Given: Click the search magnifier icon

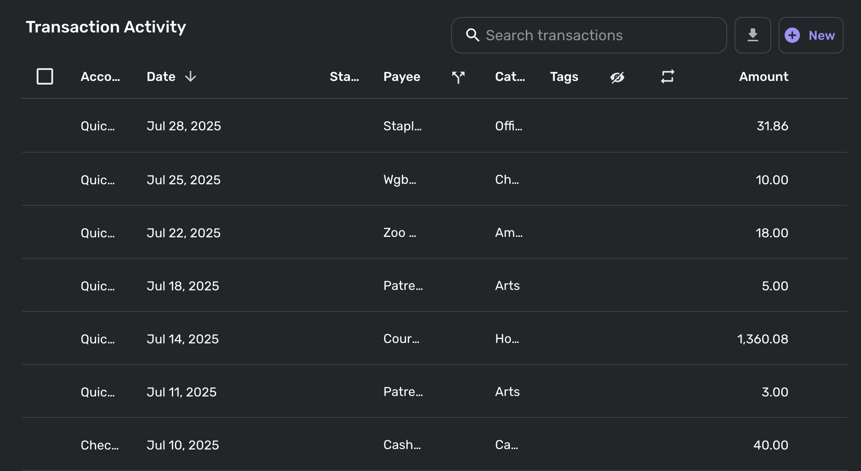Looking at the screenshot, I should tap(472, 35).
